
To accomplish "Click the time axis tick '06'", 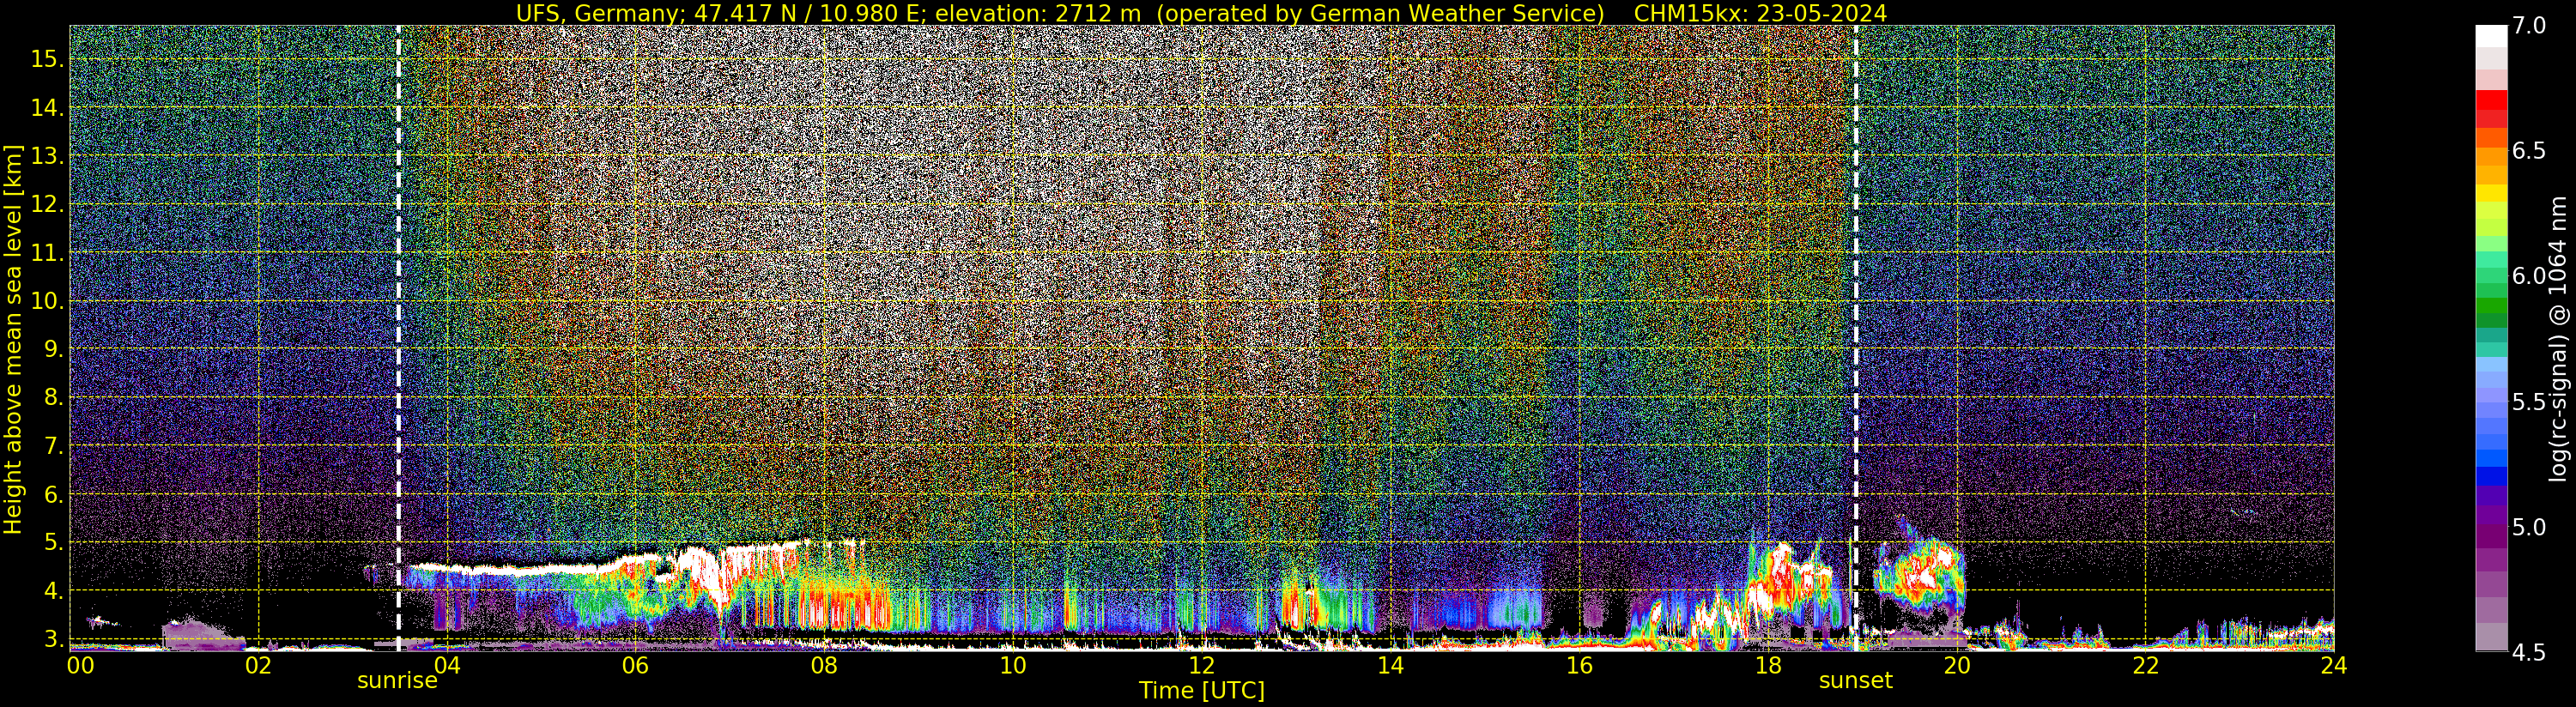I will click(635, 665).
